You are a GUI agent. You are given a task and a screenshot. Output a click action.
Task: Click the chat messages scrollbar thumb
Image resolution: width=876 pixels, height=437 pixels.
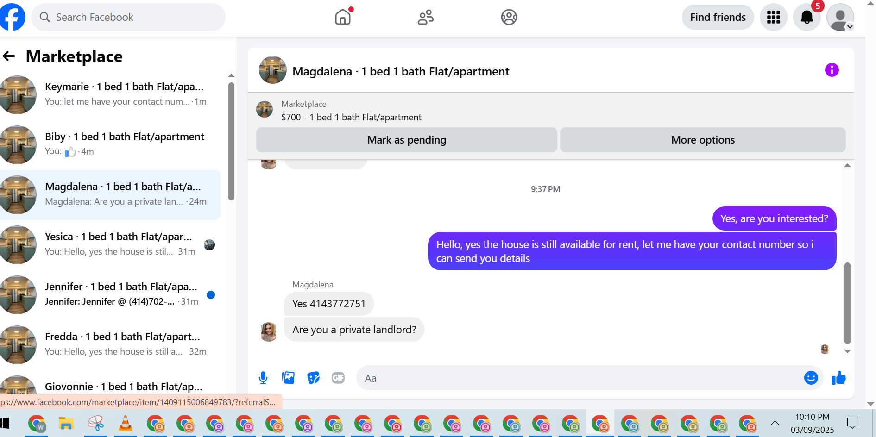(x=847, y=303)
